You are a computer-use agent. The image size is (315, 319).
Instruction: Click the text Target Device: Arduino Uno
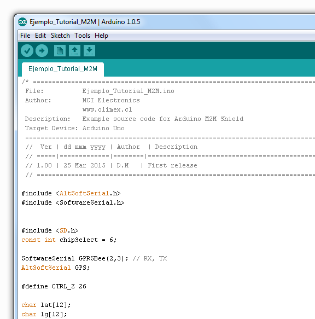(x=74, y=129)
